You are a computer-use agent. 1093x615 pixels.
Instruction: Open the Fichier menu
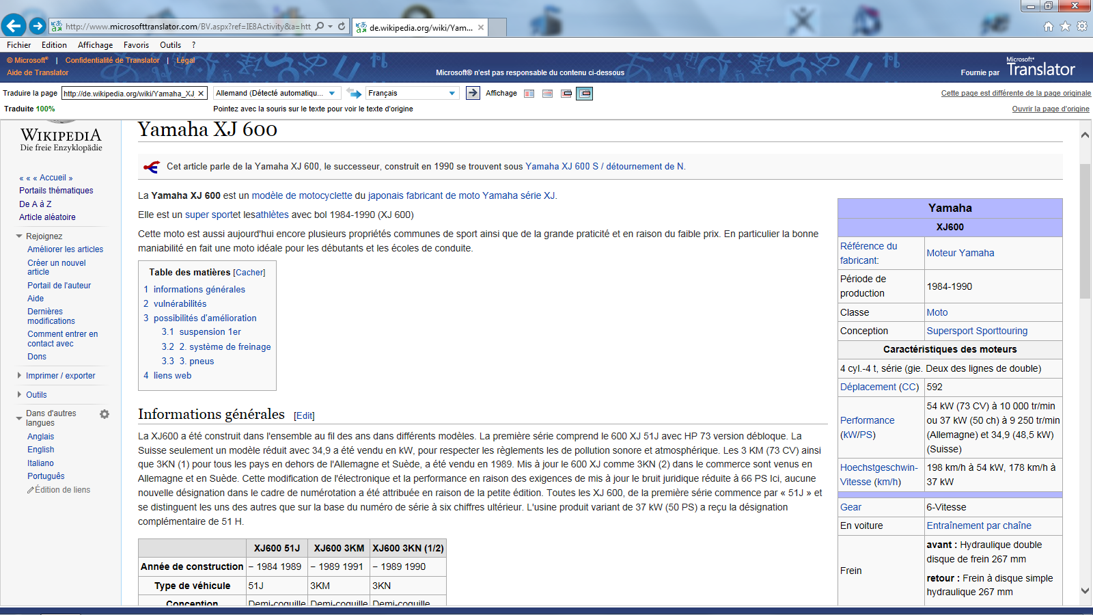pyautogui.click(x=19, y=45)
